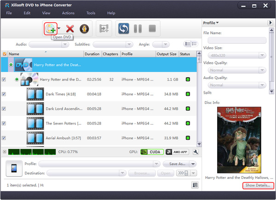Open the Help menu
The width and height of the screenshot is (276, 200).
tap(111, 13)
